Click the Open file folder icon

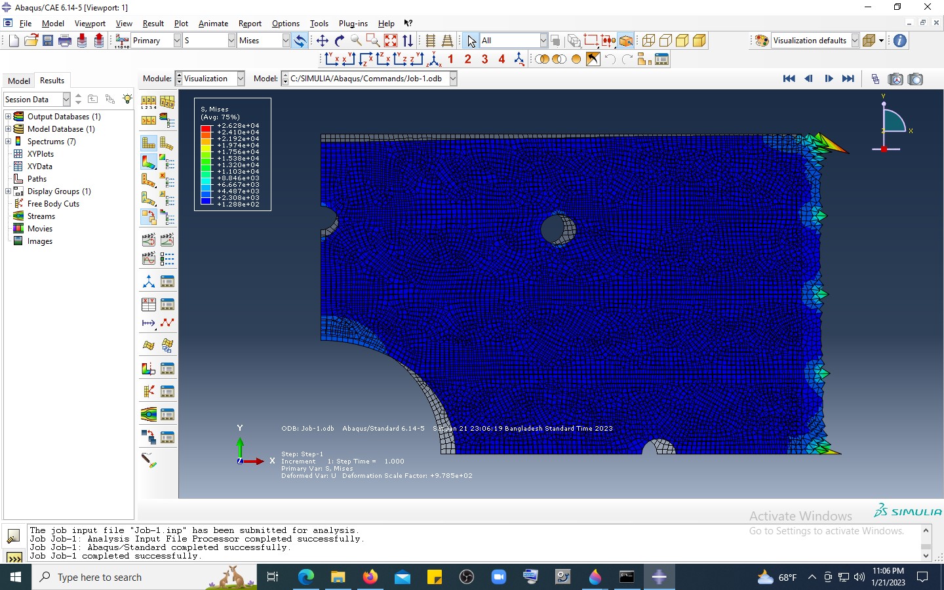click(x=31, y=41)
